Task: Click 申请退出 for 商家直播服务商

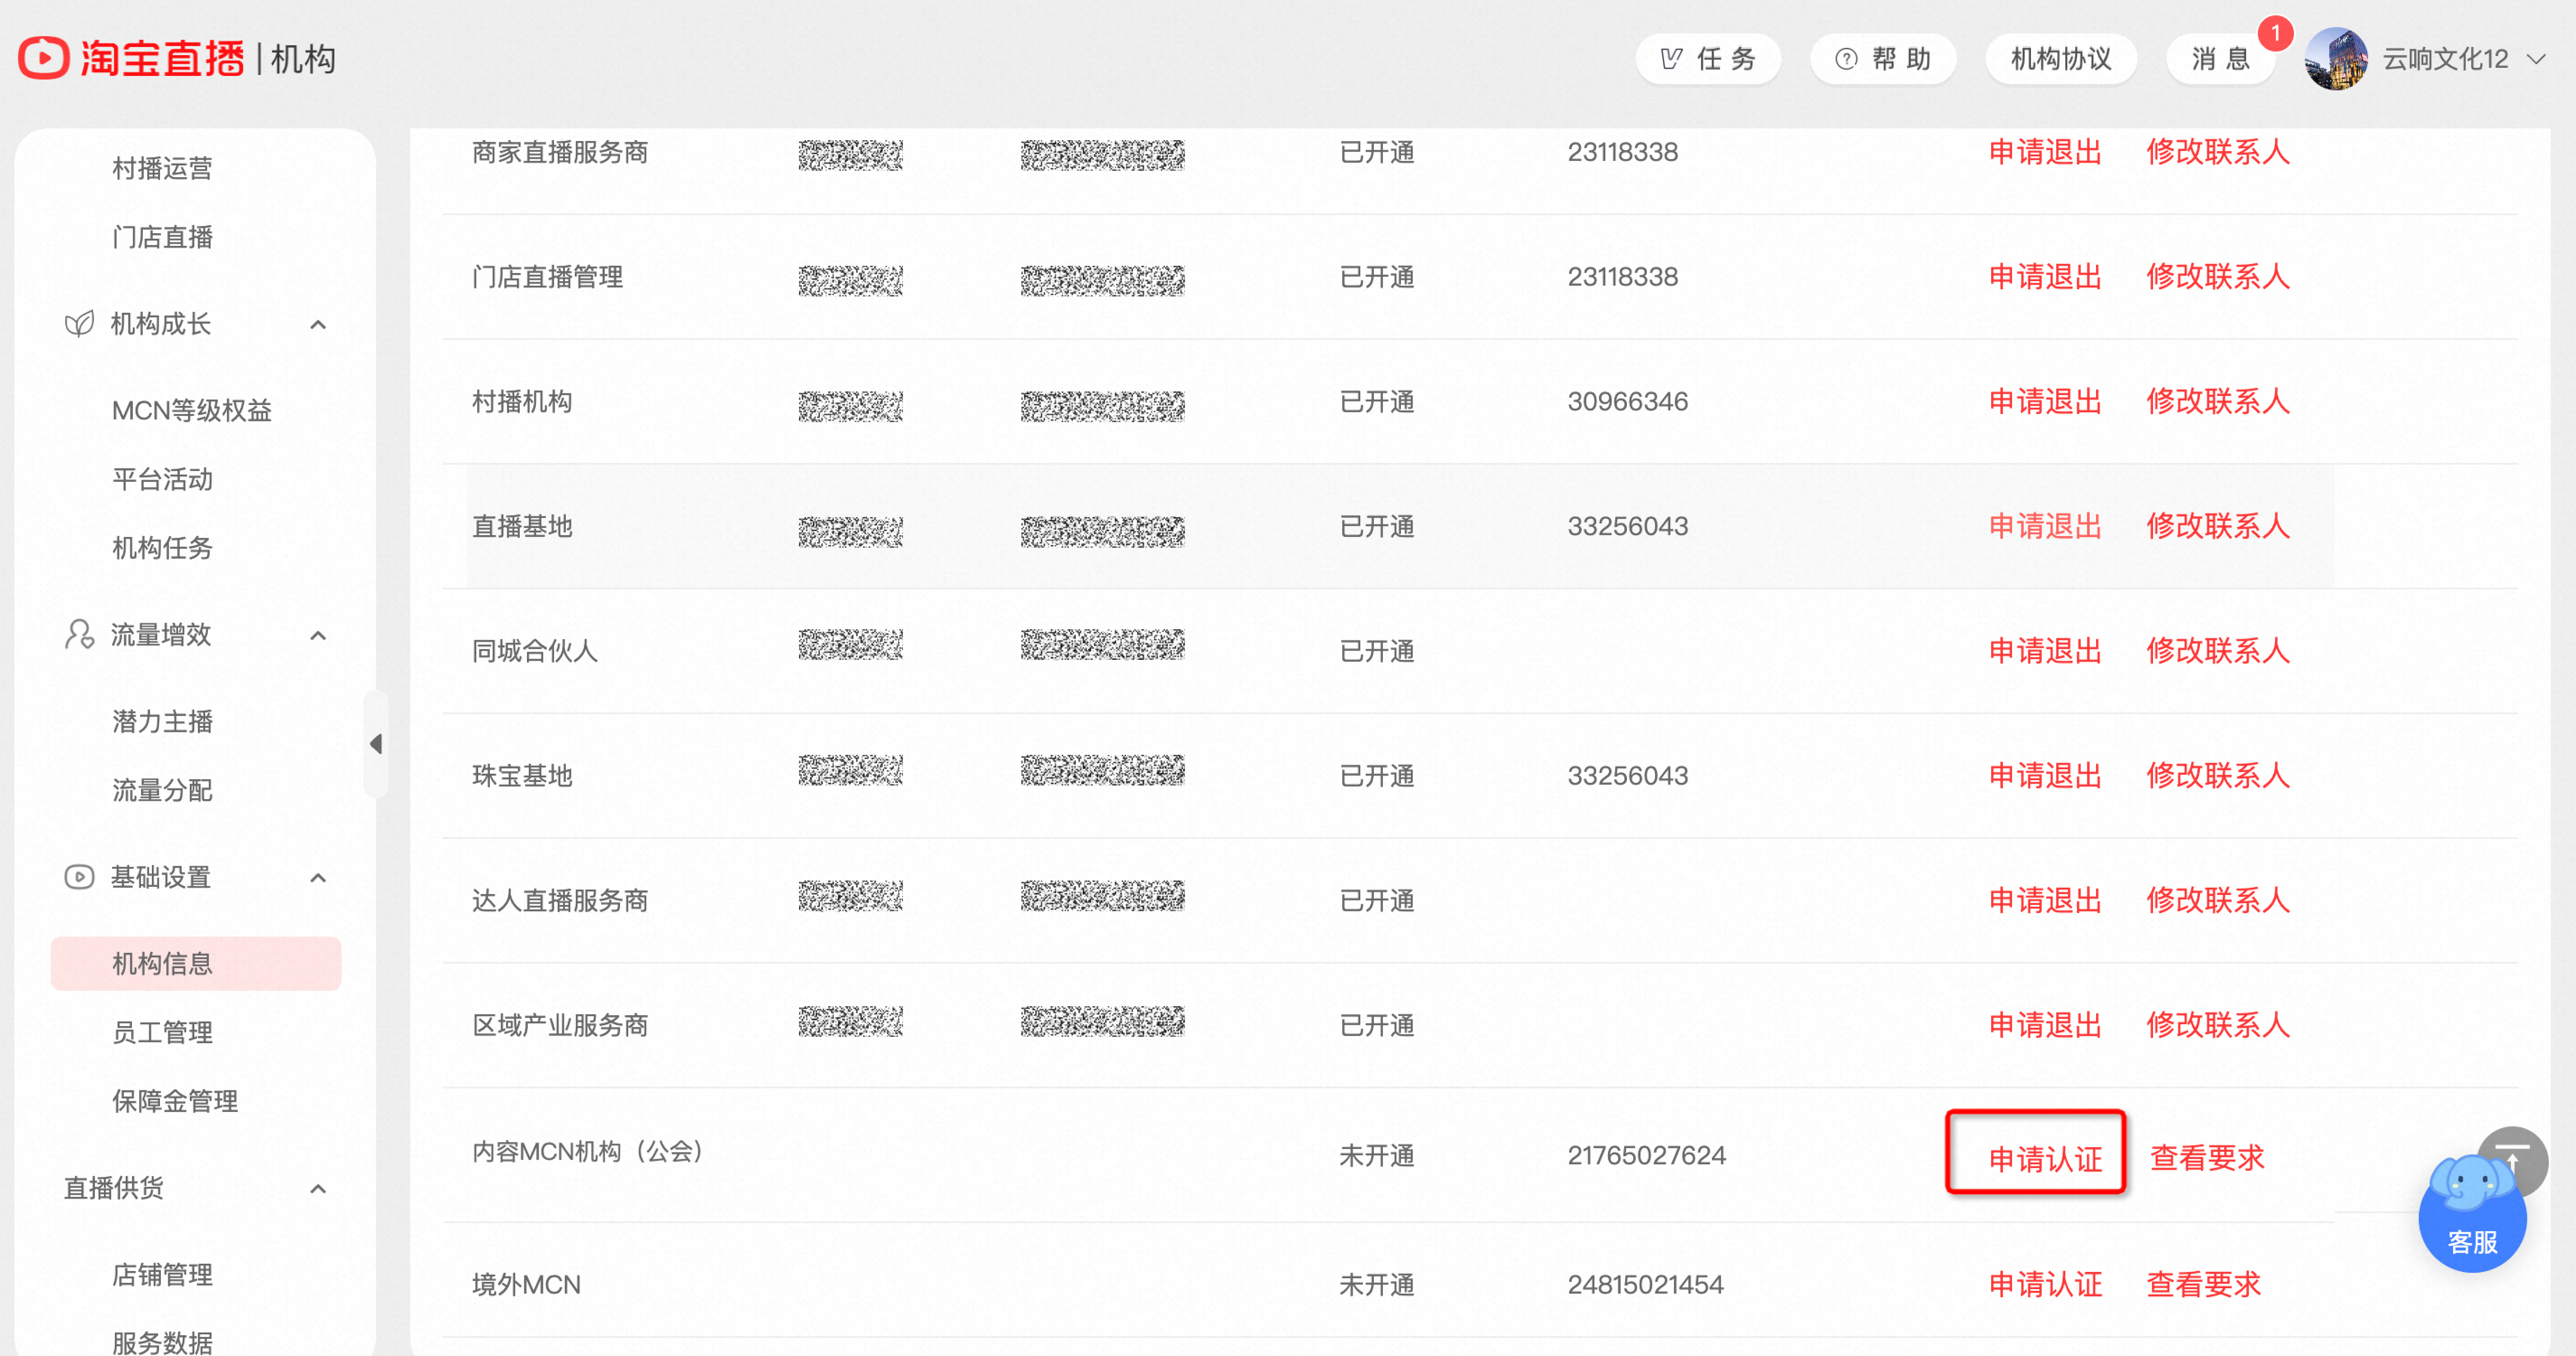Action: (x=2045, y=152)
